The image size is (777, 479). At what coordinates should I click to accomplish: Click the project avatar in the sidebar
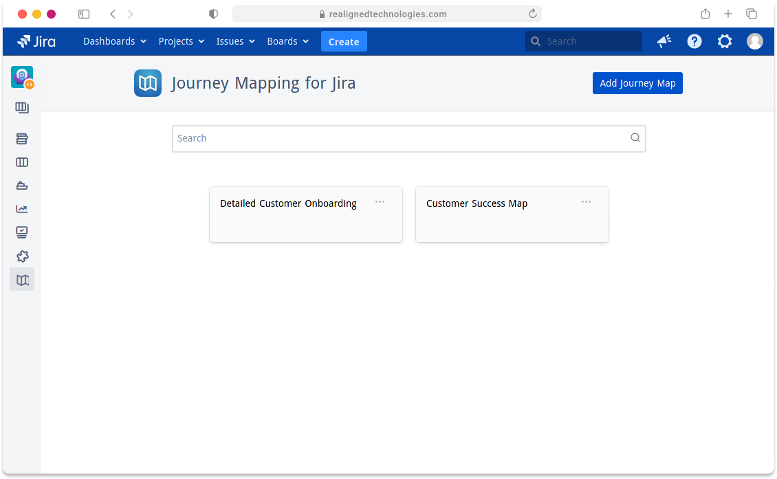click(22, 77)
